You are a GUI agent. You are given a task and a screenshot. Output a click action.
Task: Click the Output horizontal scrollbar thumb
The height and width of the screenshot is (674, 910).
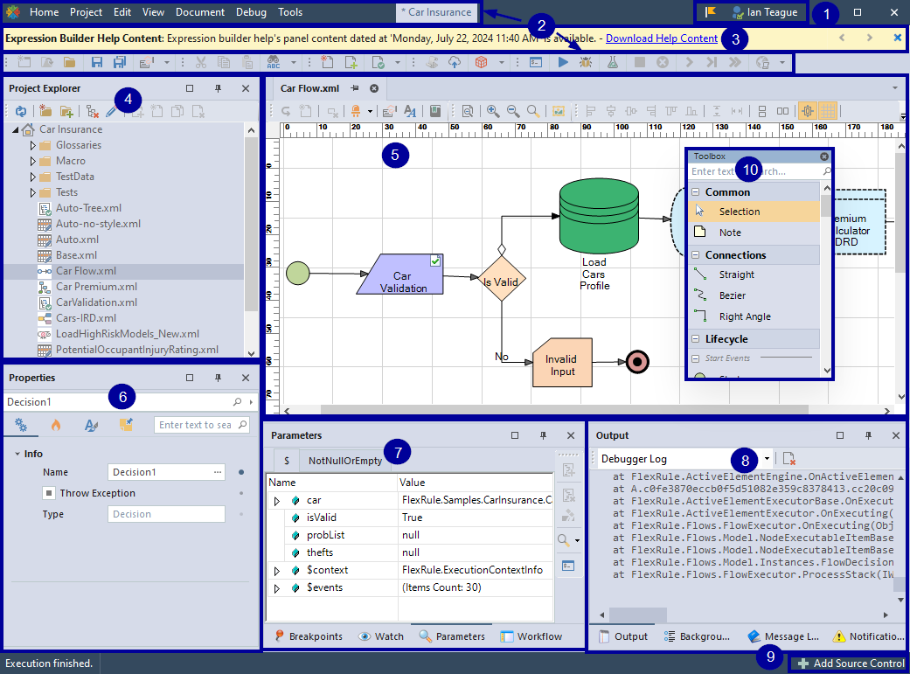pos(638,615)
